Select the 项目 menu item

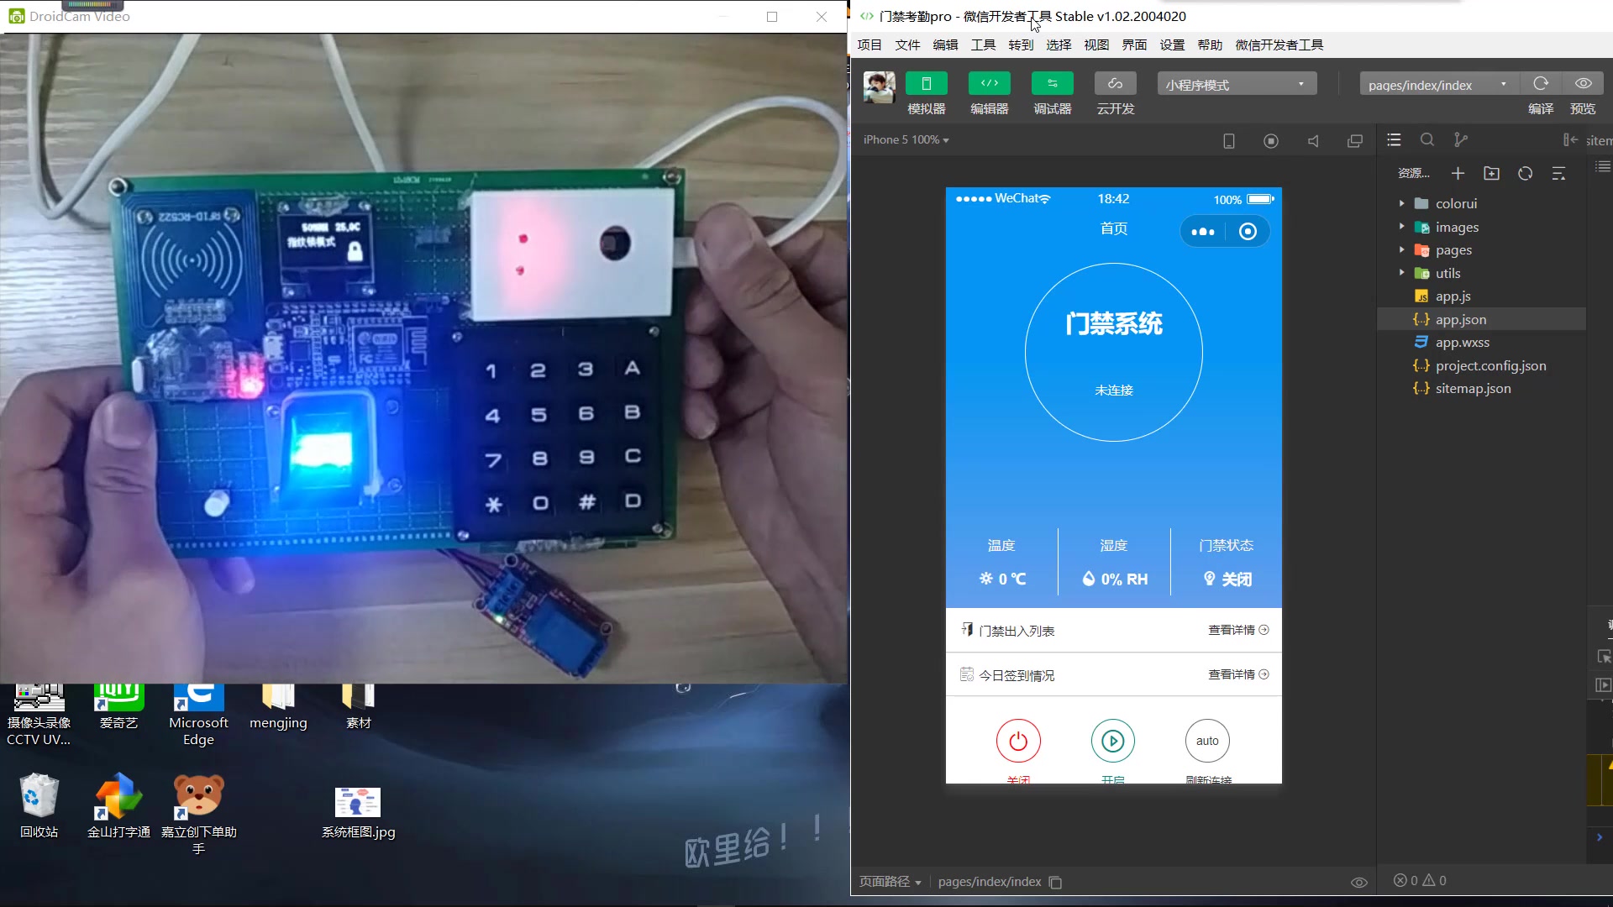pos(870,45)
